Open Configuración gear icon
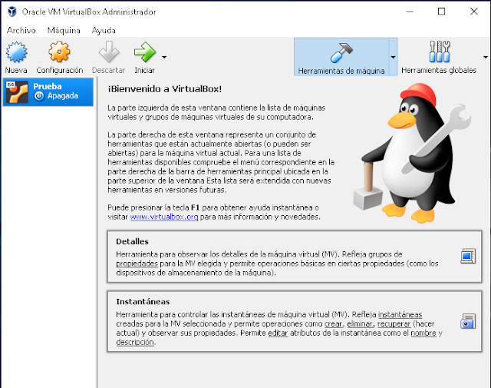Screen dimensions: 491x388 click(59, 52)
